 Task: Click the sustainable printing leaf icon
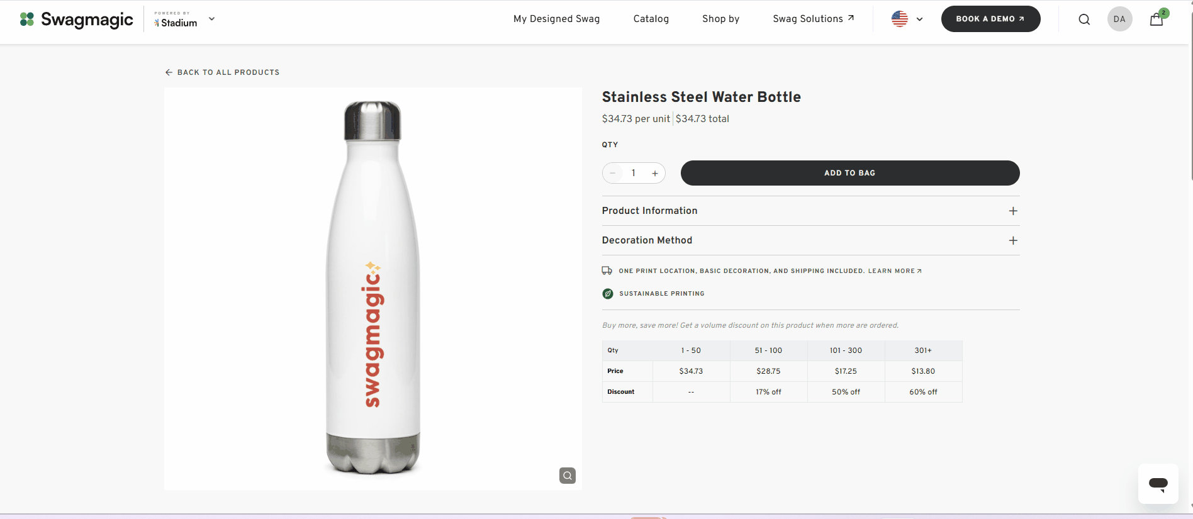click(608, 294)
